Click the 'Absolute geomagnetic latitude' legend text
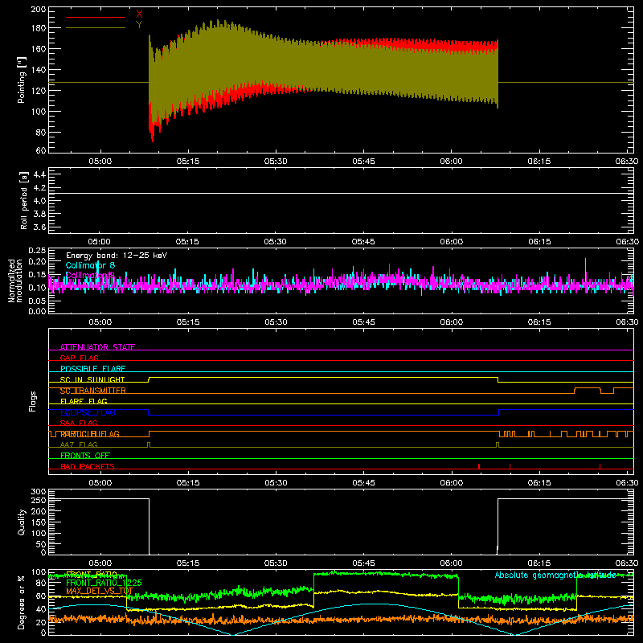The image size is (643, 643). click(x=555, y=575)
